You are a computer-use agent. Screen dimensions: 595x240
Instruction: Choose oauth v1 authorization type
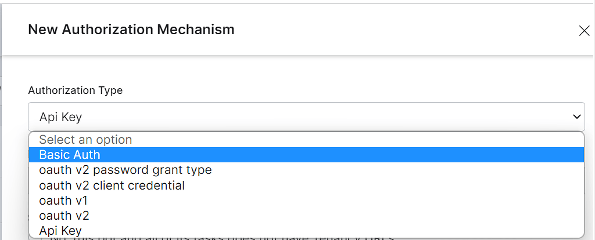63,201
